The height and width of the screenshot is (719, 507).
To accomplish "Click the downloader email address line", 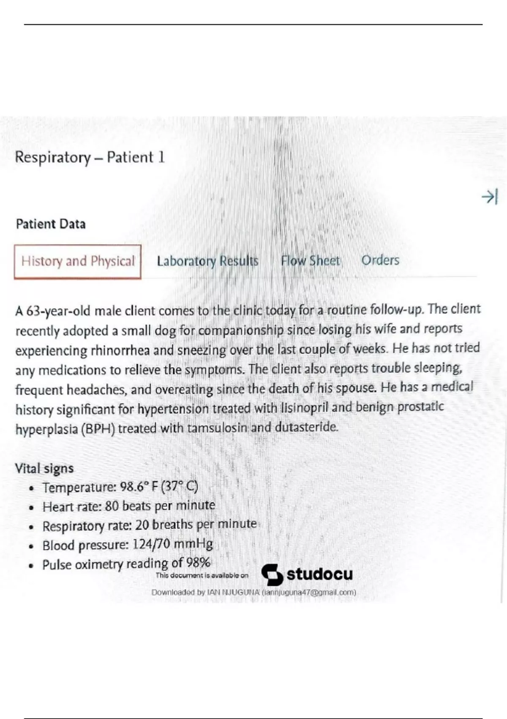I will (x=253, y=593).
